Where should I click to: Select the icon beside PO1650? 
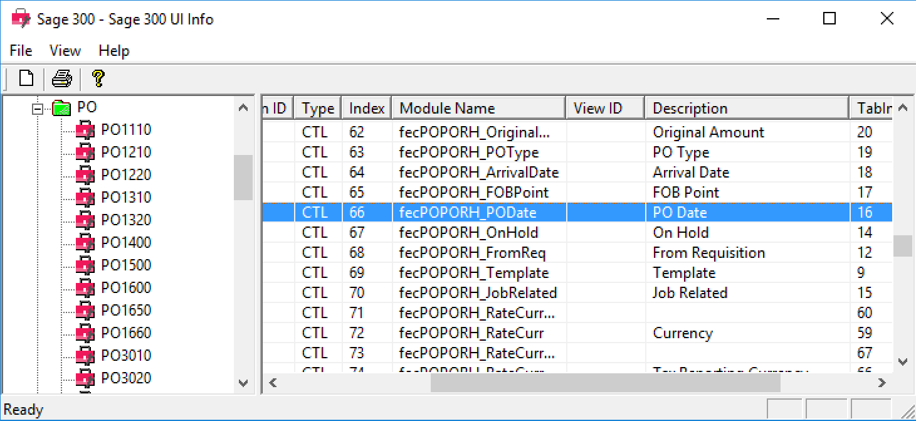pos(84,311)
